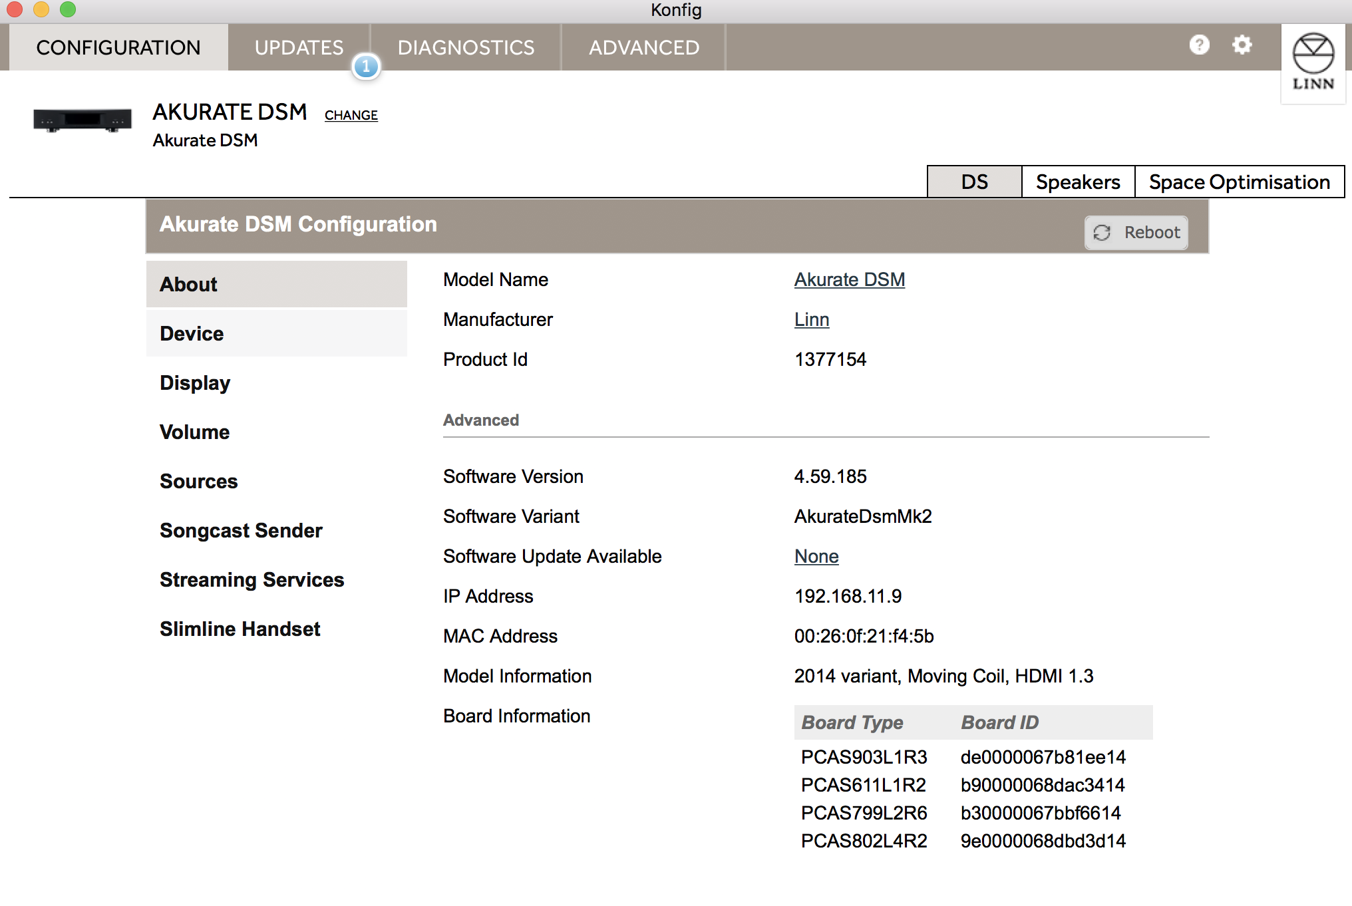Open Sources in the sidebar
The image size is (1352, 906).
[x=277, y=481]
